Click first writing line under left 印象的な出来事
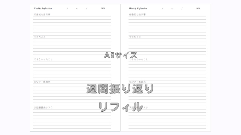The height and width of the screenshot is (135, 241). pyautogui.click(x=72, y=19)
